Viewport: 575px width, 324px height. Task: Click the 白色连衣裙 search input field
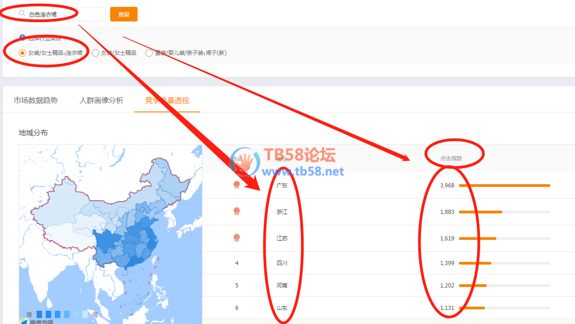pos(64,14)
